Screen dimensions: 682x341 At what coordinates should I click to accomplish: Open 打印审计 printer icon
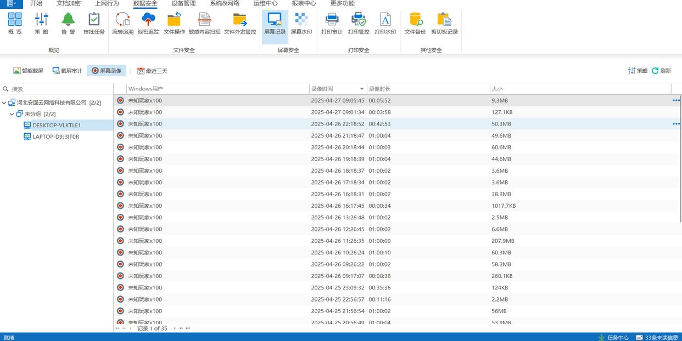coord(332,23)
